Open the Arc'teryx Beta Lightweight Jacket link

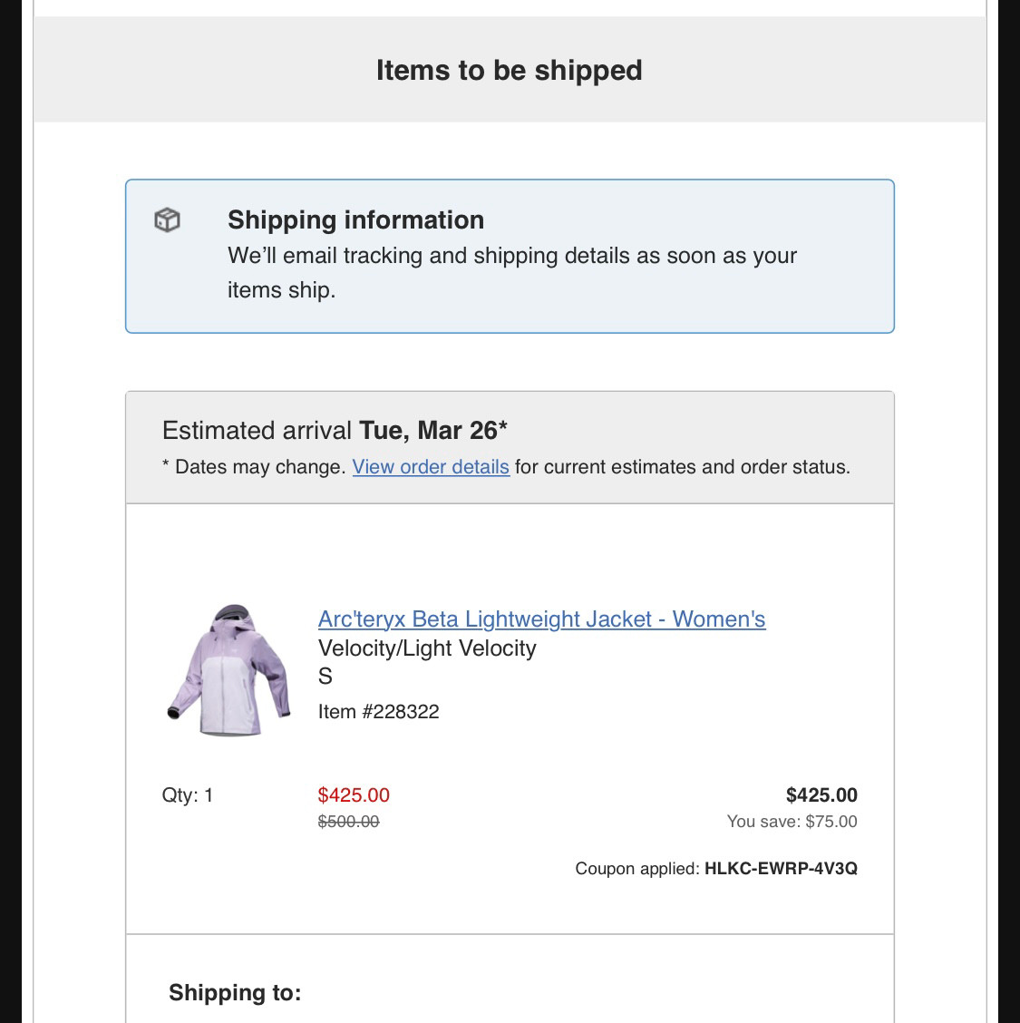[x=541, y=619]
